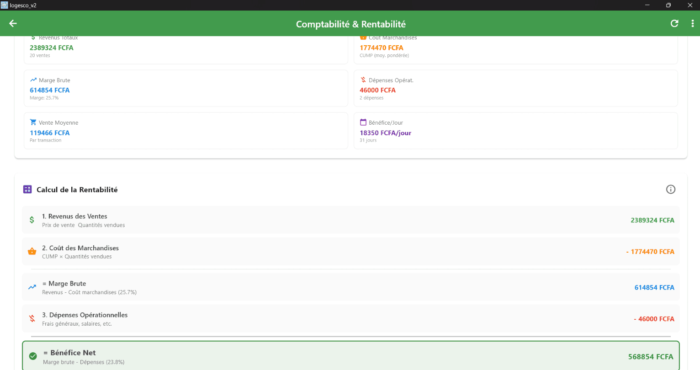Click the 18350 FCFA/jour value
Screen dimensions: 700x370
tap(386, 133)
